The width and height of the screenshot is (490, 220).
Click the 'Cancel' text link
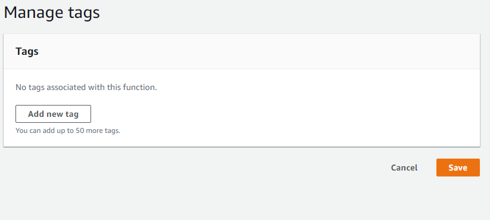(x=404, y=168)
